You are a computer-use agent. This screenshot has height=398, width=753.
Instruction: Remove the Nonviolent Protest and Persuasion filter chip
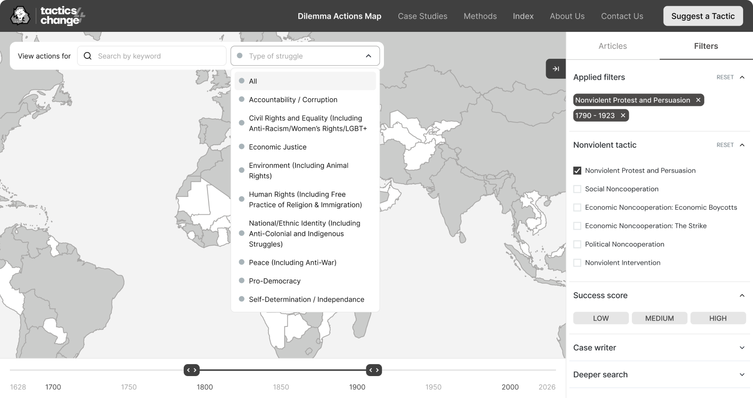[x=698, y=100]
